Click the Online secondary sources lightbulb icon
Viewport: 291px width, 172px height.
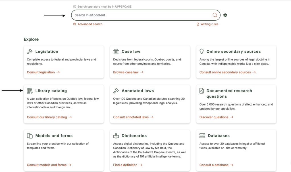coord(201,51)
